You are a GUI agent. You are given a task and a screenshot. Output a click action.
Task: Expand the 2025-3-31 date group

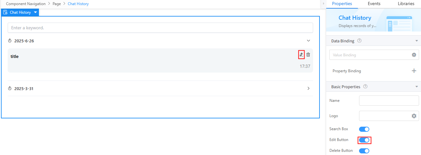pos(308,88)
